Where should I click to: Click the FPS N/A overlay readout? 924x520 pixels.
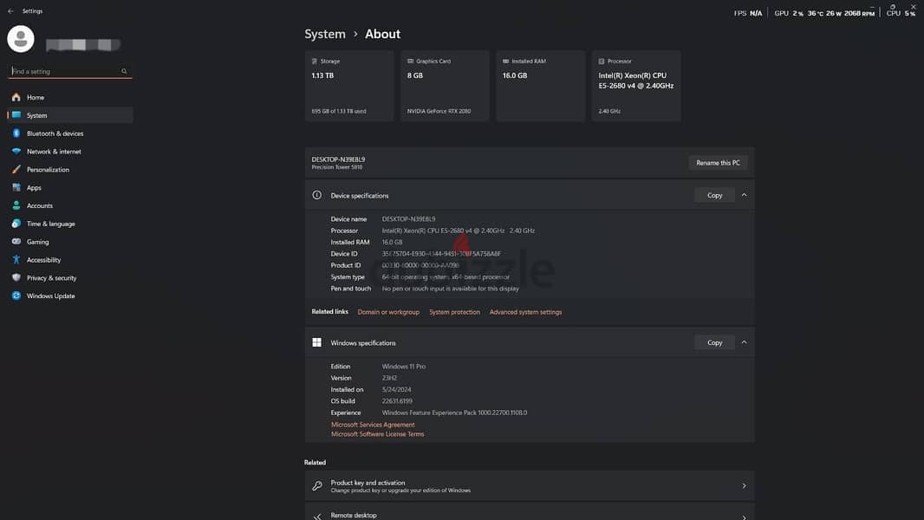tap(748, 13)
